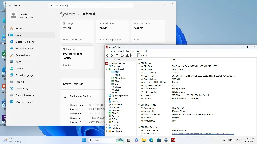This screenshot has height=144, width=257.
Task: Expand the Multimedia tree node
Action: (107, 105)
